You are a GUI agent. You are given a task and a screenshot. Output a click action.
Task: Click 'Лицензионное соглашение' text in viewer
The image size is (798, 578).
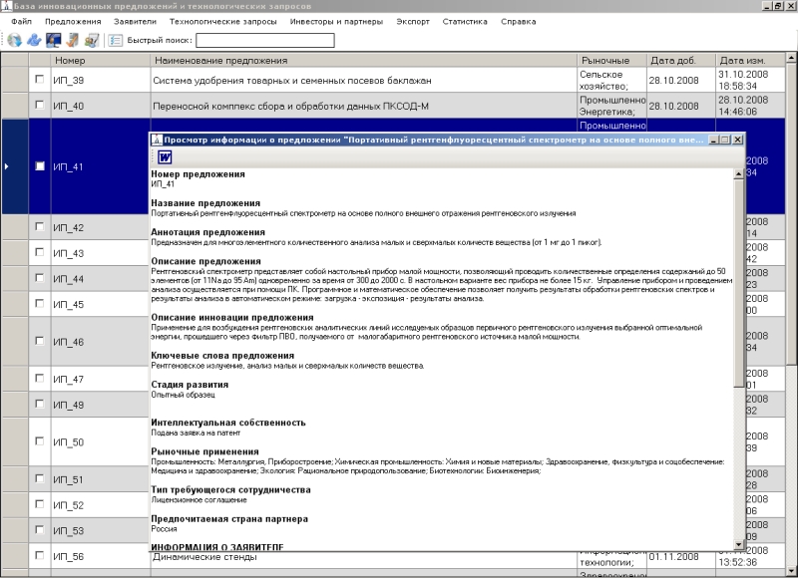tap(199, 499)
